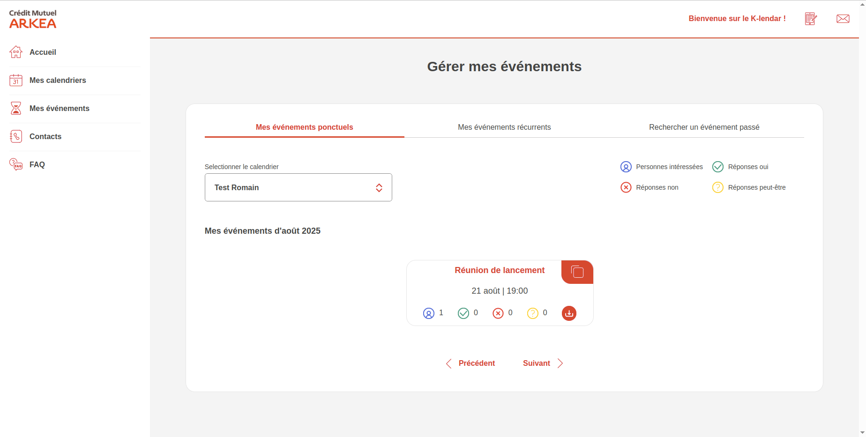This screenshot has height=437, width=866.
Task: Open the envelope mail icon in header
Action: (843, 19)
